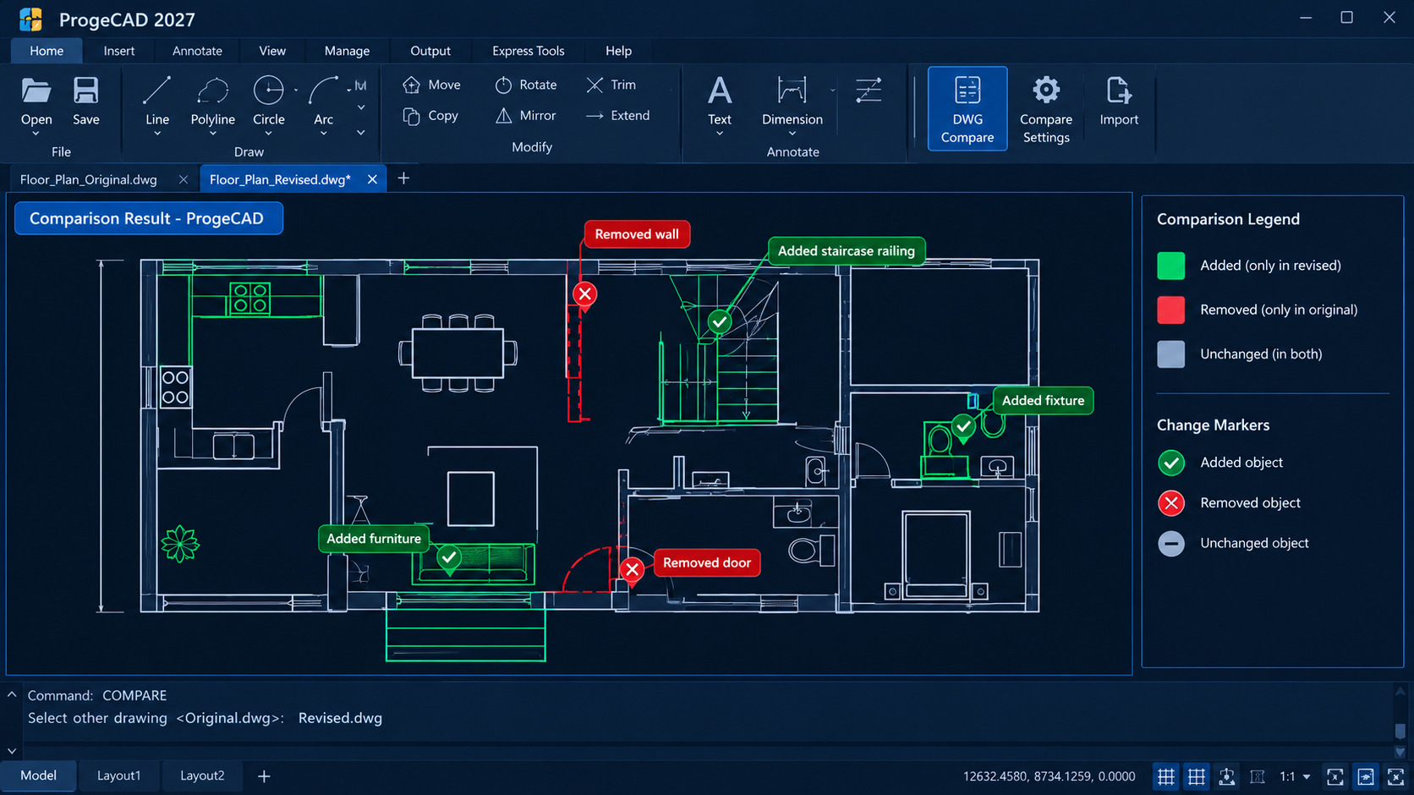The width and height of the screenshot is (1414, 795).
Task: Expand the command history with the up chevron
Action: coord(12,694)
